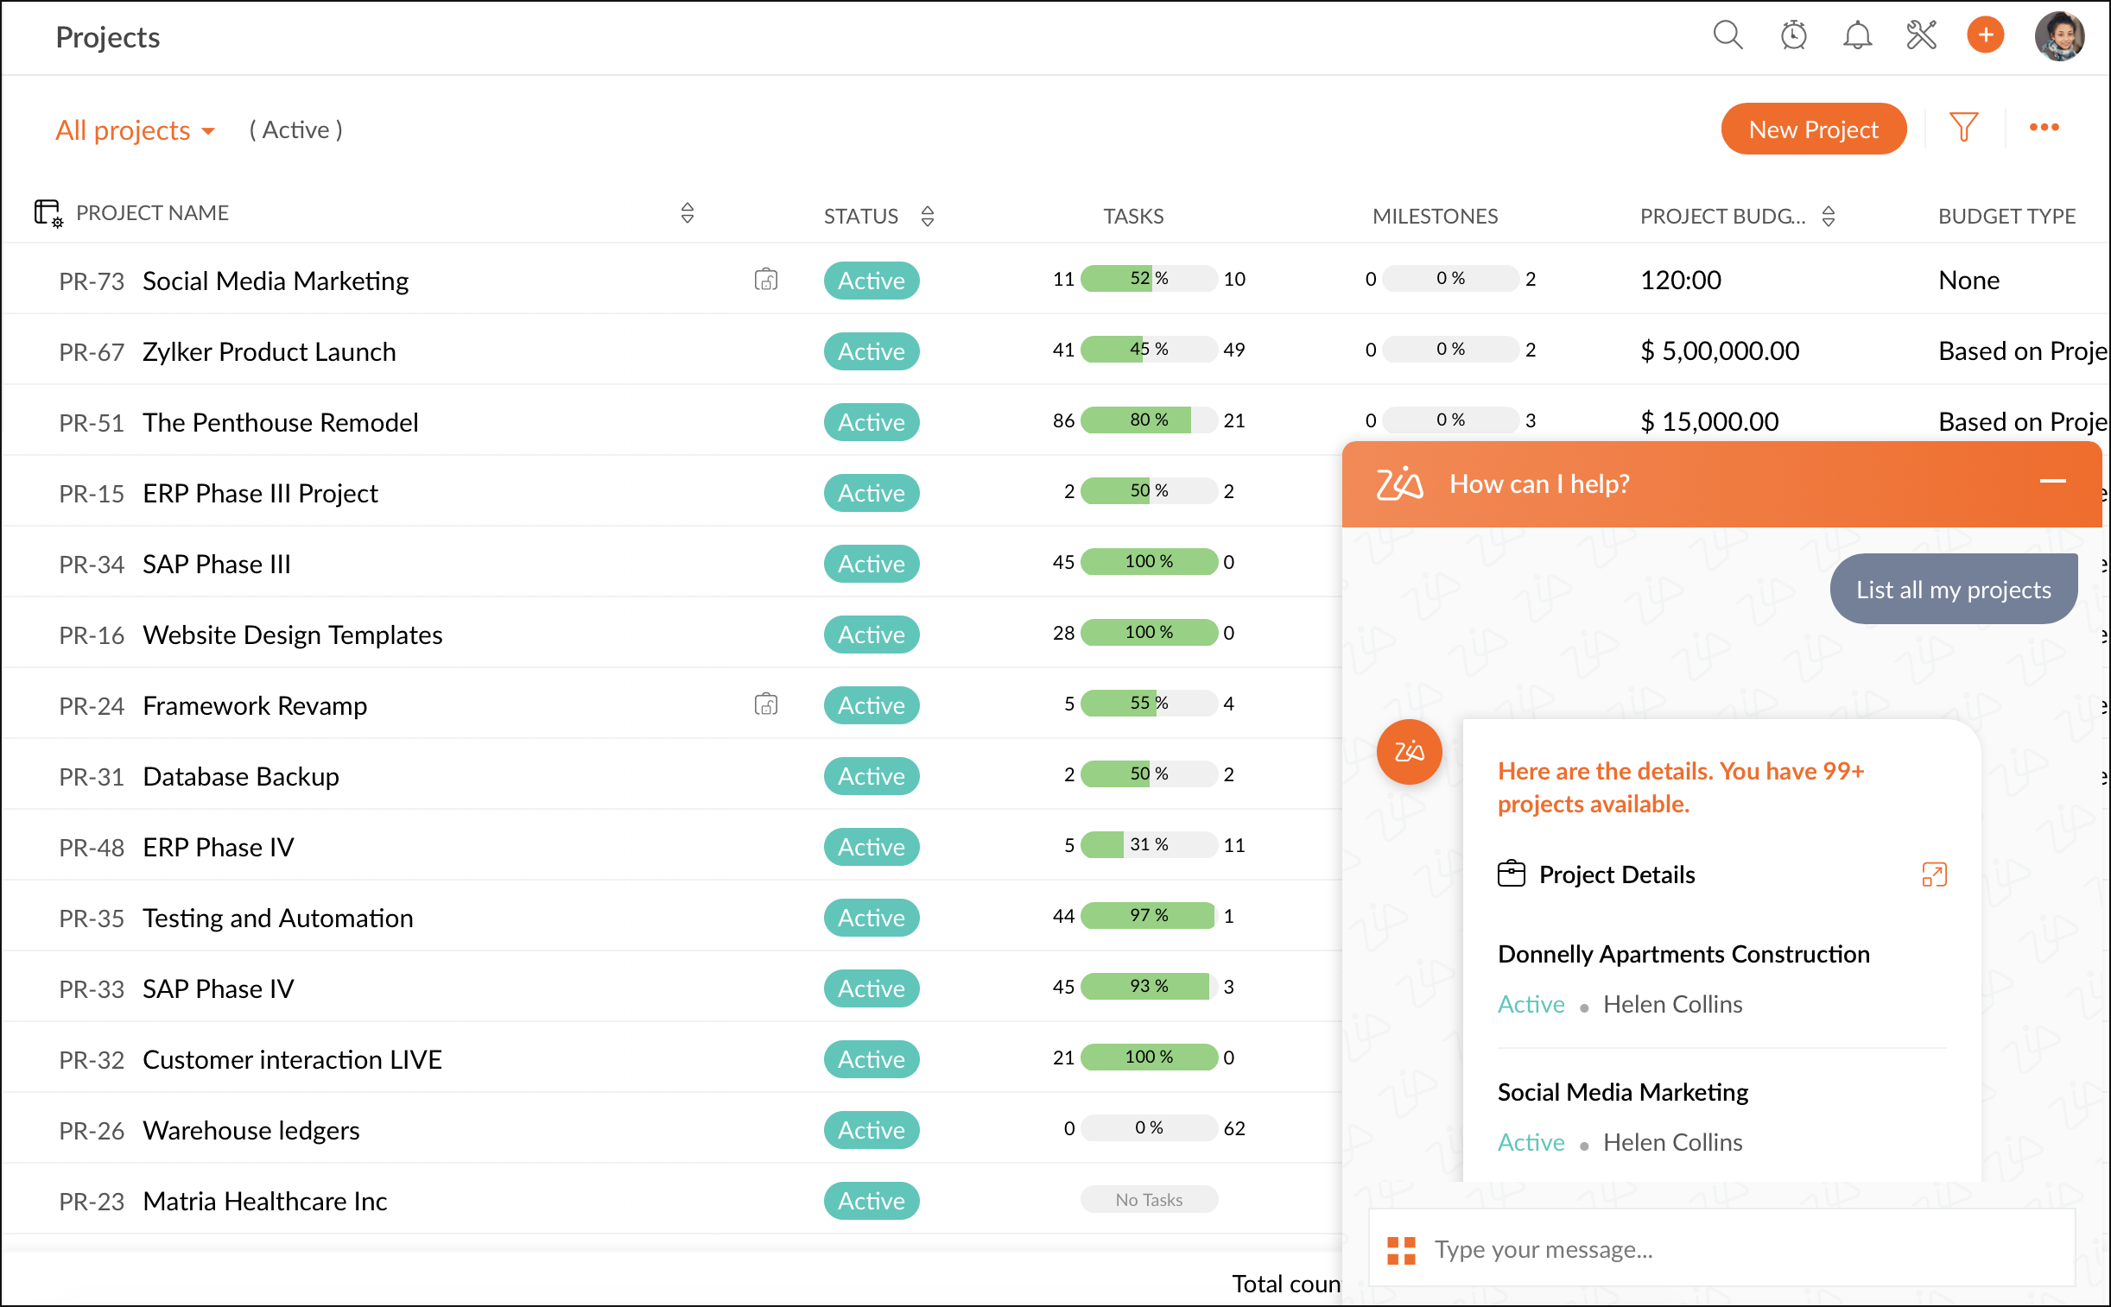Sort by Status column arrows
2111x1307 pixels.
(927, 216)
